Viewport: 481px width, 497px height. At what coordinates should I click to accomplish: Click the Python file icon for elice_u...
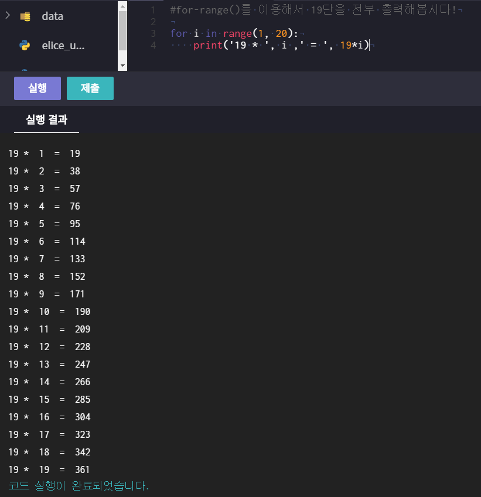click(x=25, y=45)
